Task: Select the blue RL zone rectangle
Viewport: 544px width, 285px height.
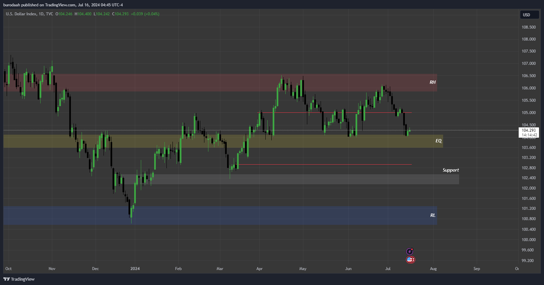Action: point(220,216)
